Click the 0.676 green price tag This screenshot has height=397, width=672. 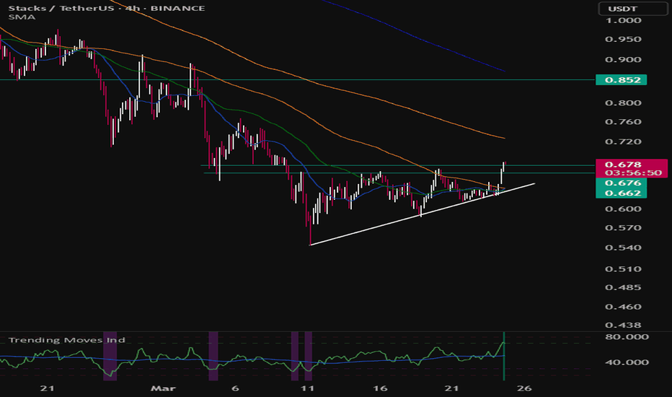621,183
